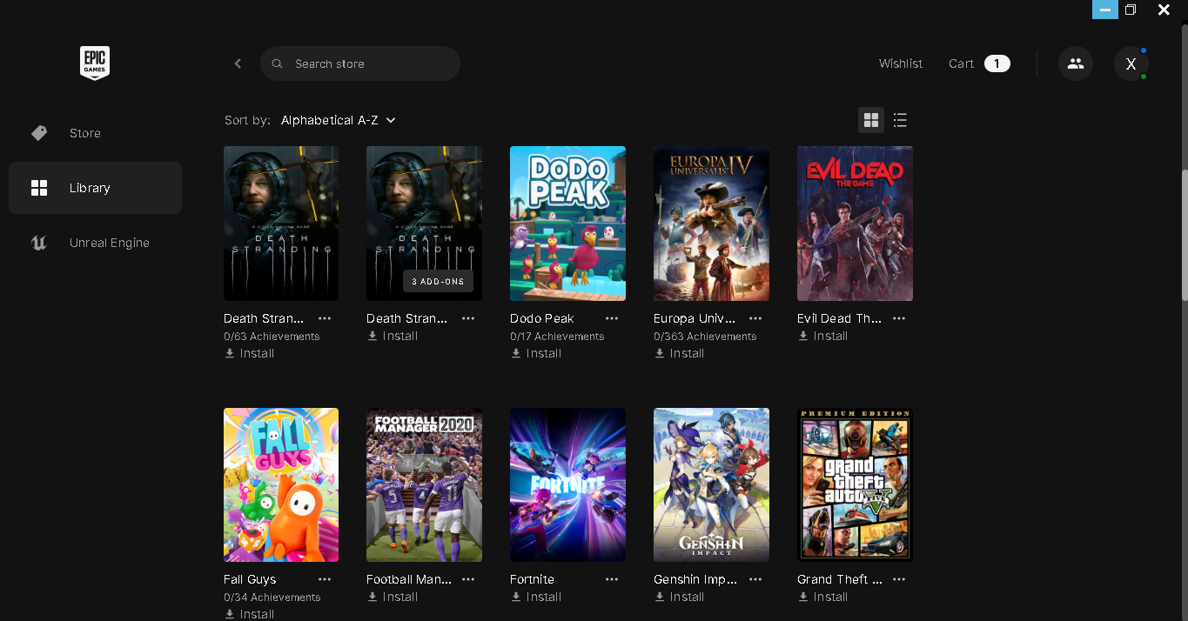Click the 0/363 Achievements text
The height and width of the screenshot is (621, 1188).
click(x=705, y=337)
